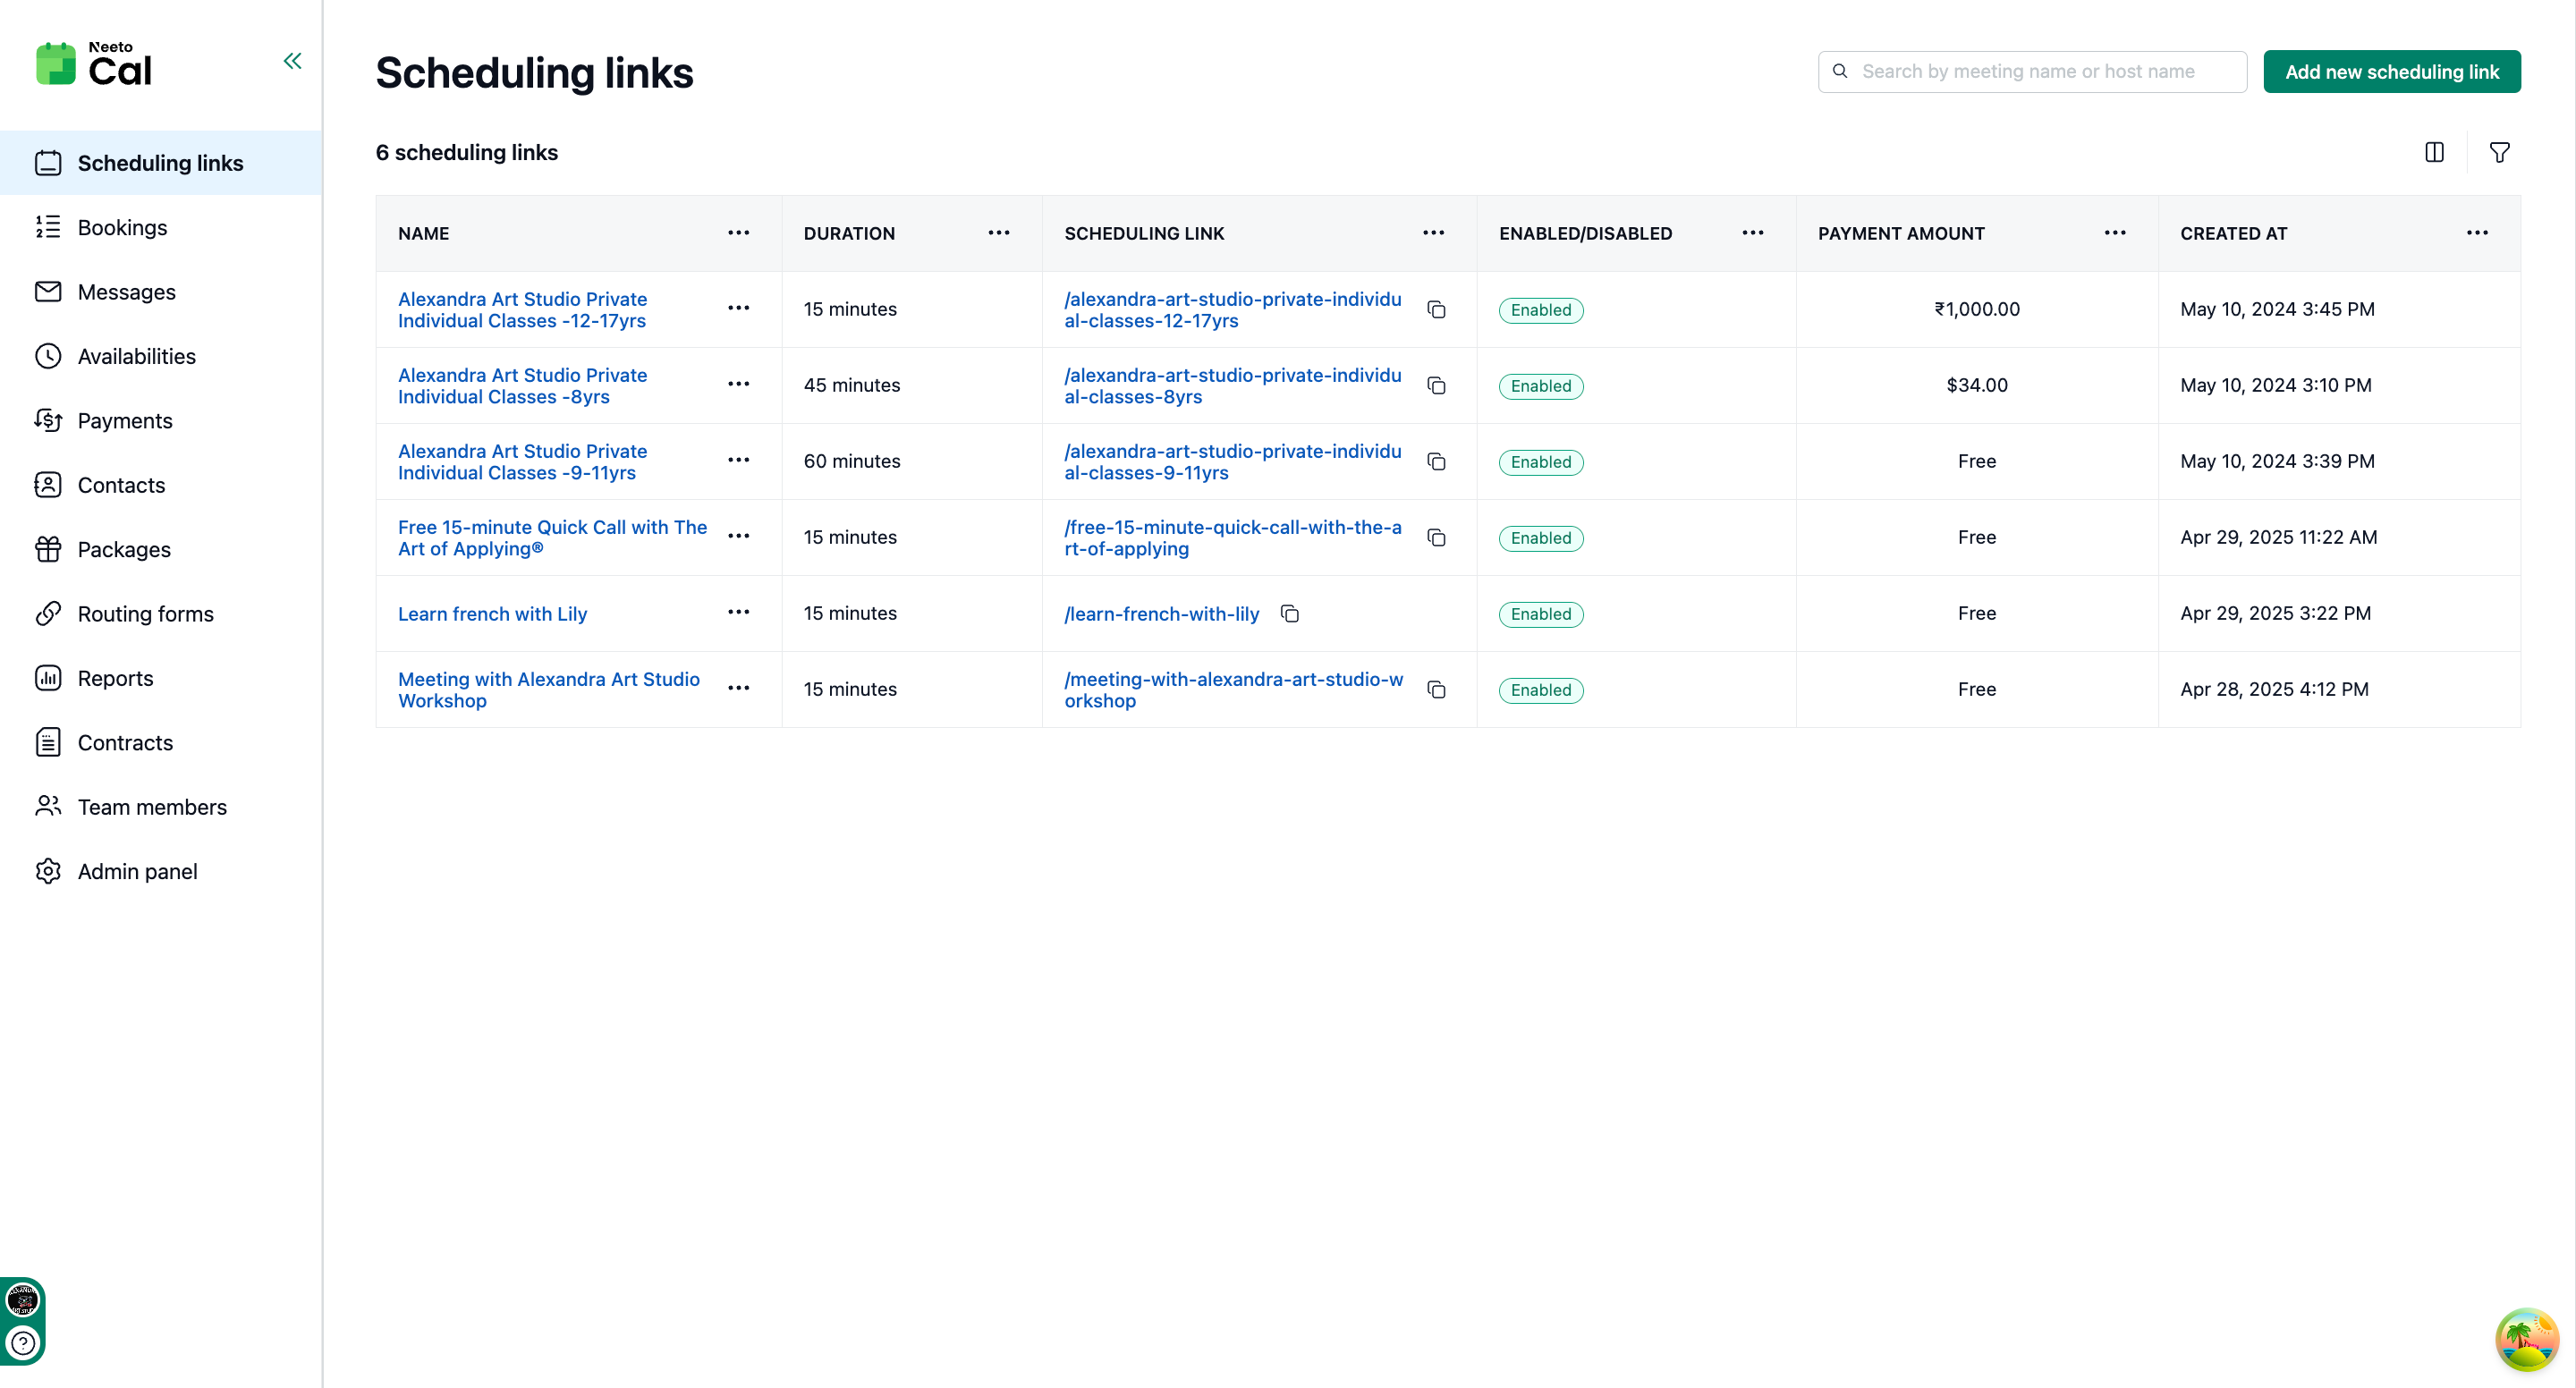The width and height of the screenshot is (2576, 1388).
Task: Open row actions for Learn french with Lily
Action: tap(738, 612)
